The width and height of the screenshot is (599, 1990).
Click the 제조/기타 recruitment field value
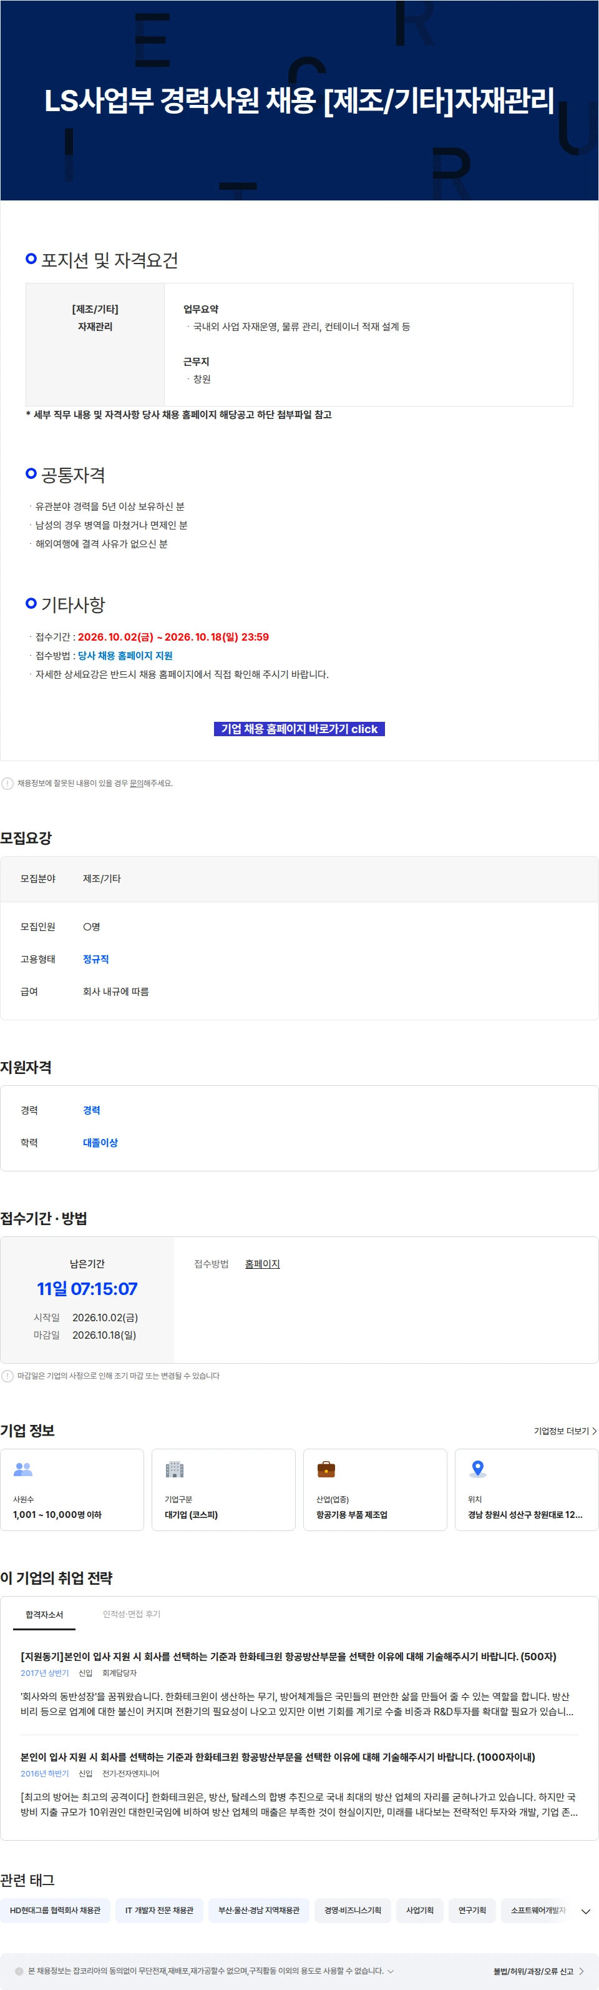(x=102, y=879)
